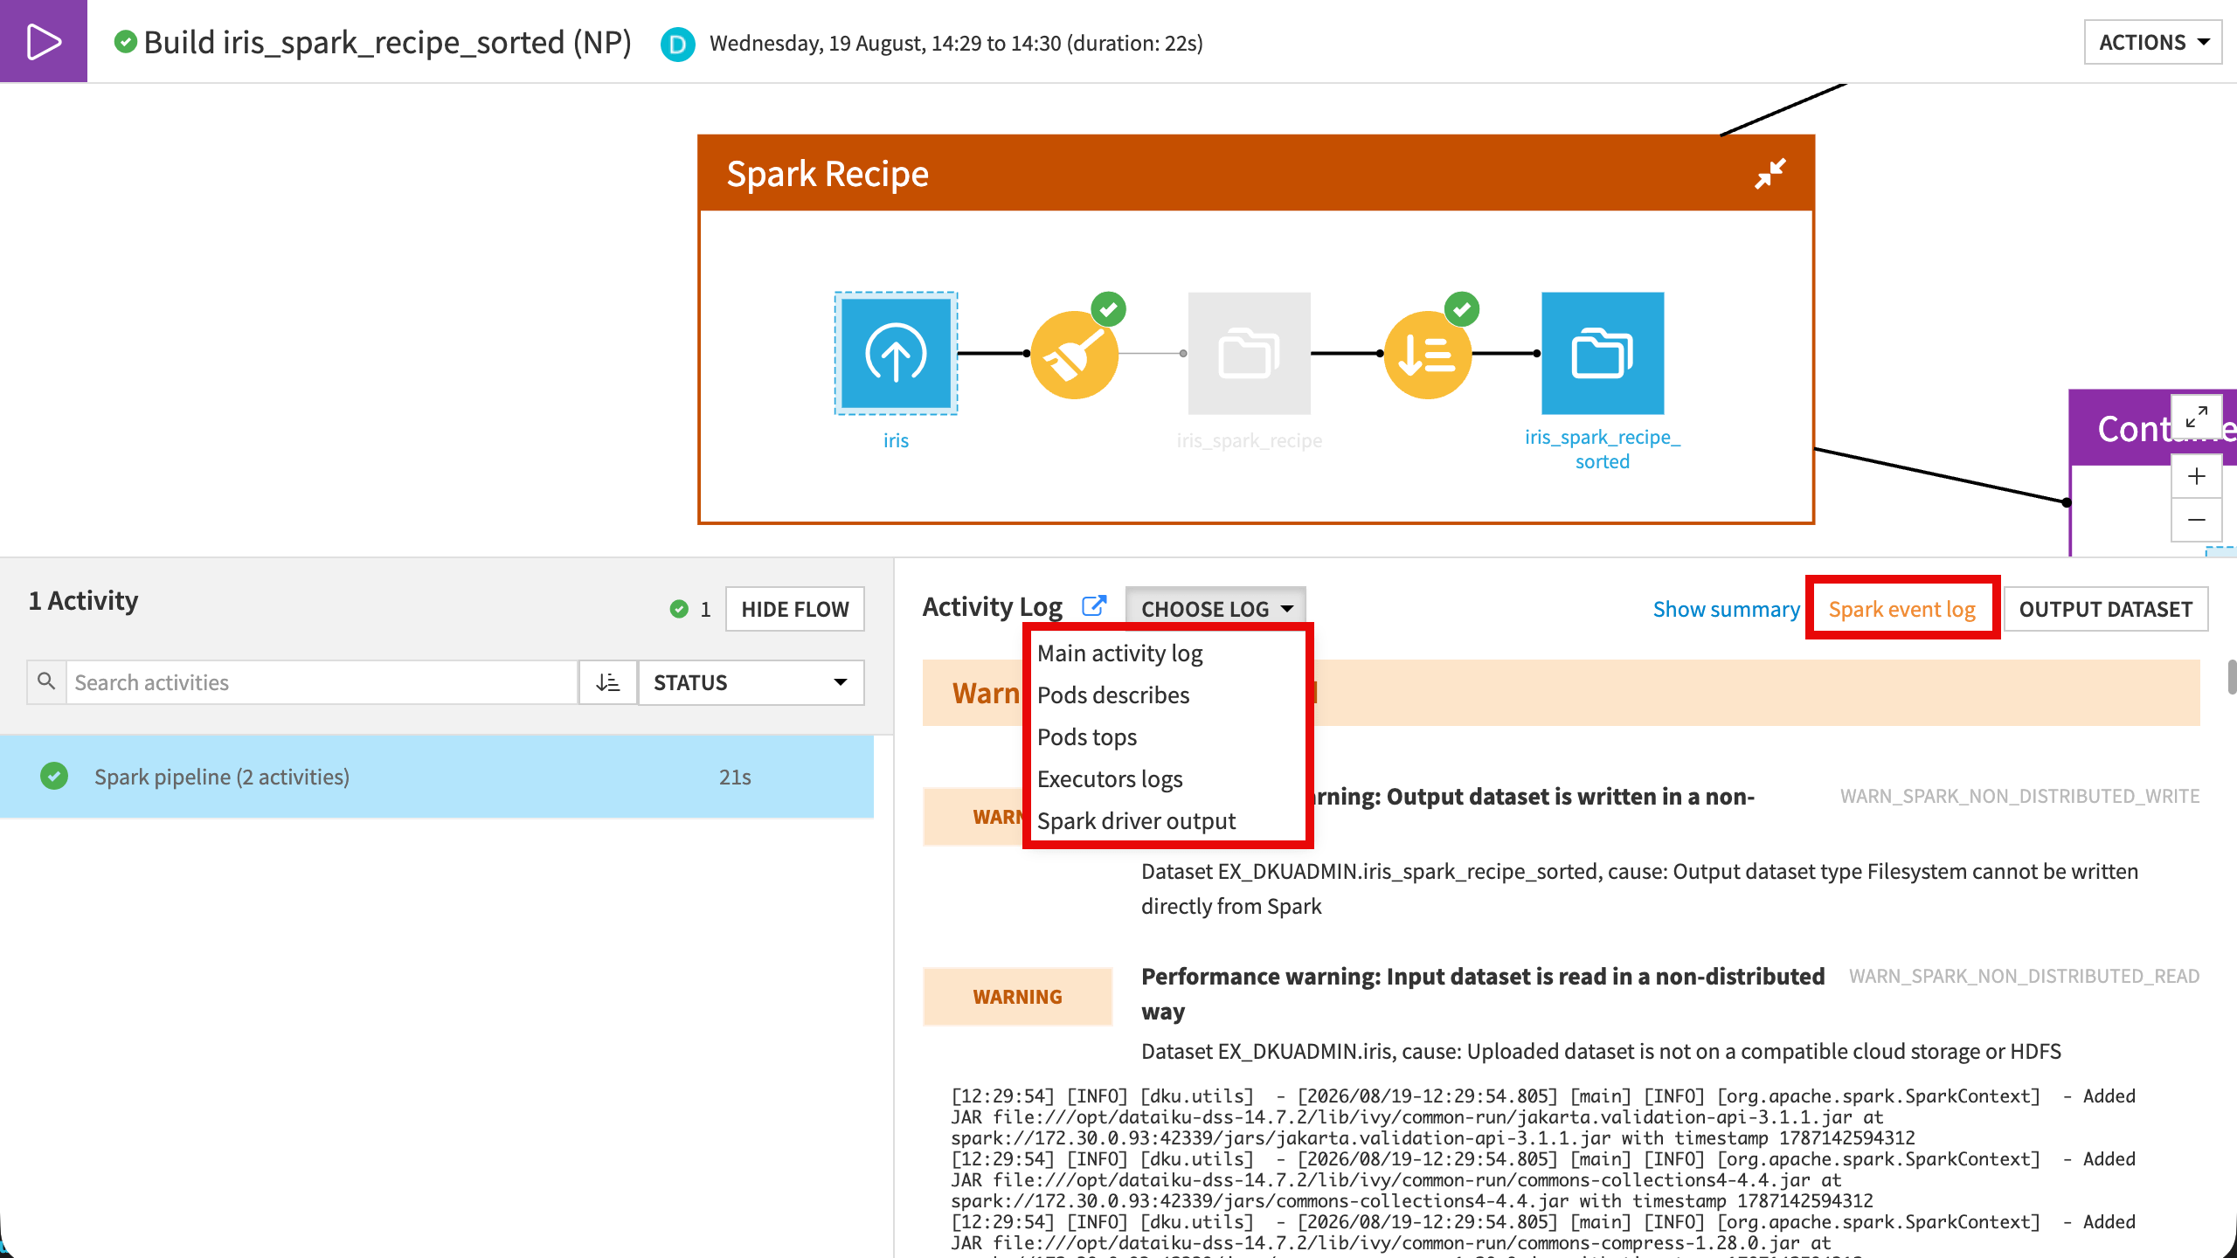Screen dimensions: 2237x1258
Task: Click the activity log vertical scrollbar
Action: tap(2231, 677)
